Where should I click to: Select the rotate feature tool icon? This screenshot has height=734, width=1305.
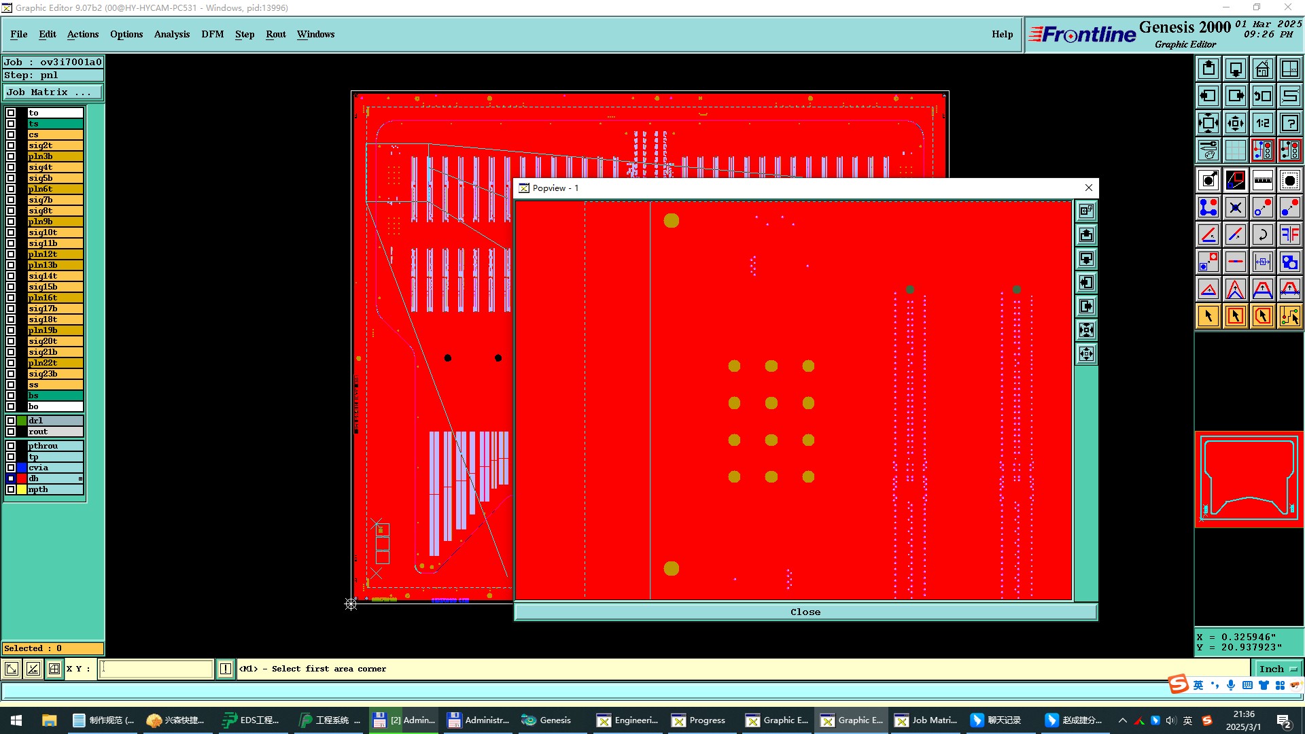pos(1262,234)
